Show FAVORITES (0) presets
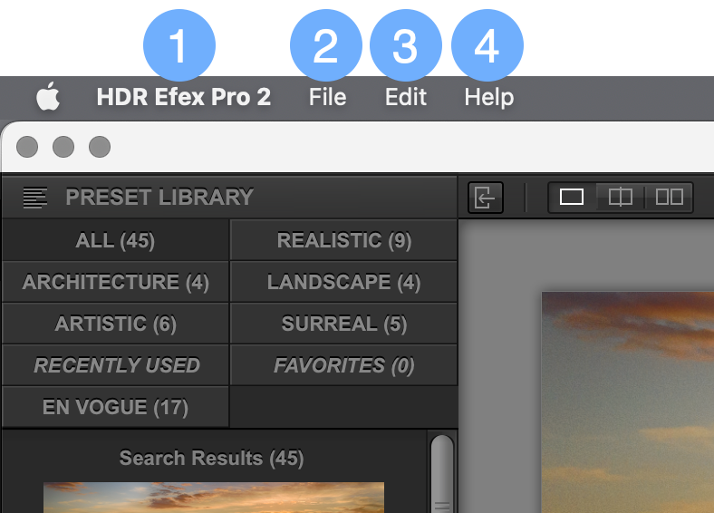This screenshot has width=714, height=513. (343, 365)
